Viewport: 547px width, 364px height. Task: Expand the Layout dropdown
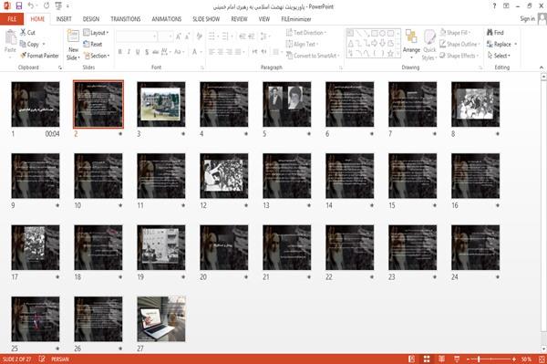(96, 33)
